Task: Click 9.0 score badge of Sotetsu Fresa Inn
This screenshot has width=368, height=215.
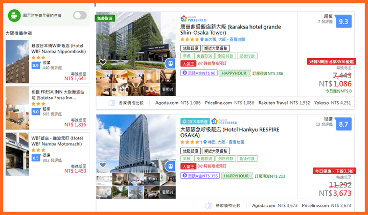Action: point(36,112)
